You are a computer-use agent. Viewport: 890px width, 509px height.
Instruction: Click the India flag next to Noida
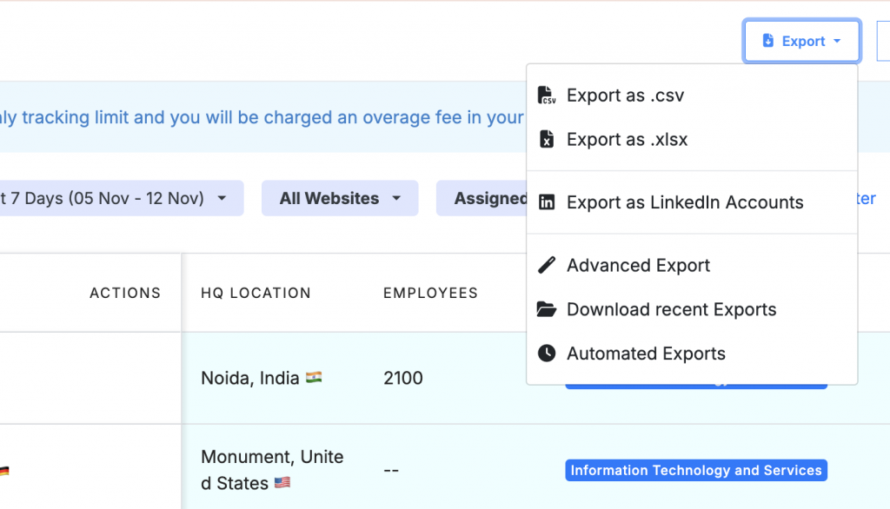point(314,378)
